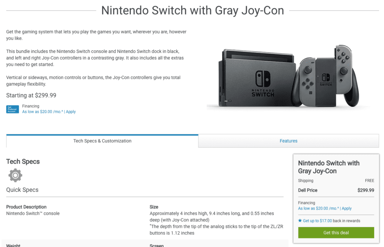Click Apply beside the Dell Preferred Account icon
384x247 pixels.
coord(71,112)
